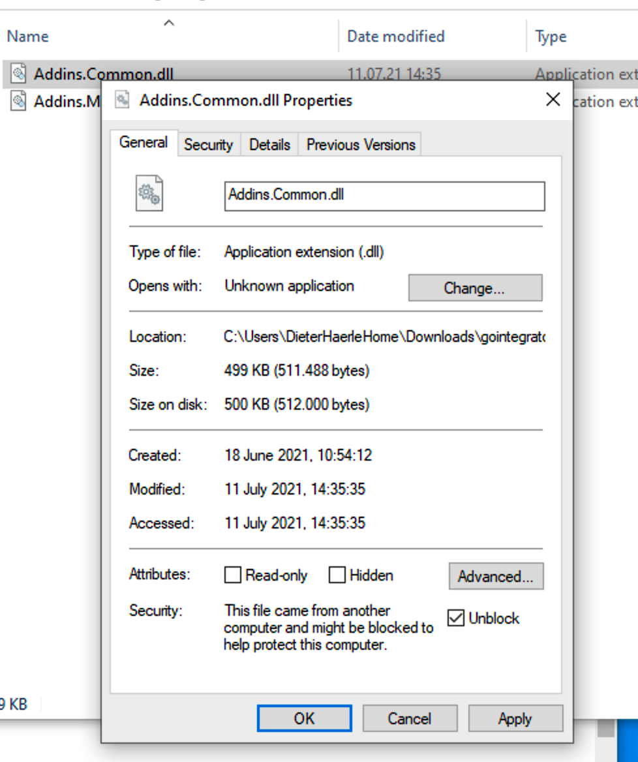Screen dimensions: 638x762
Task: Click the small title bar icon of Properties dialog
Action: (x=123, y=100)
